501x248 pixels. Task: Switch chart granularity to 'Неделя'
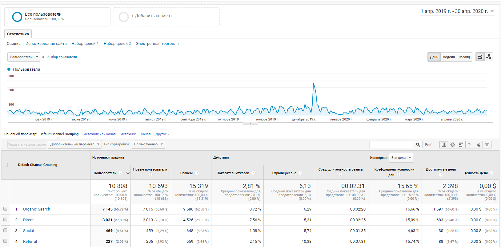tap(448, 57)
